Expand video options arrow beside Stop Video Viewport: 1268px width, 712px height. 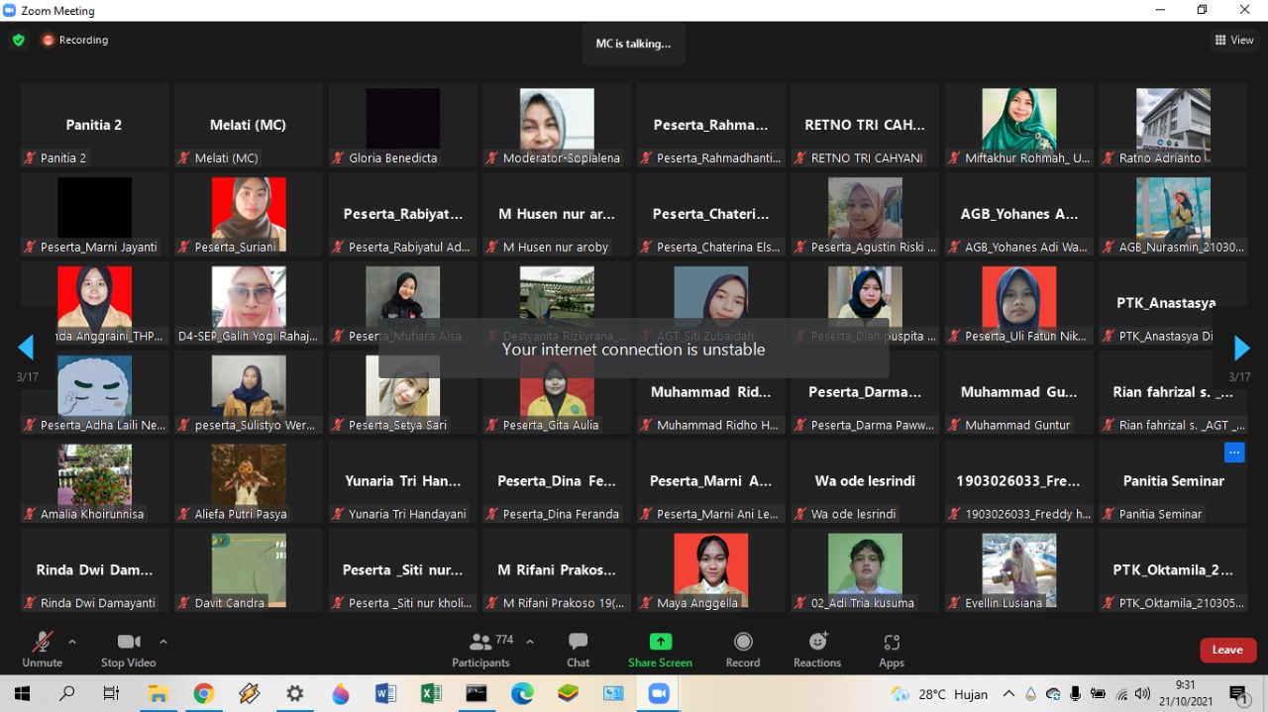pos(163,642)
